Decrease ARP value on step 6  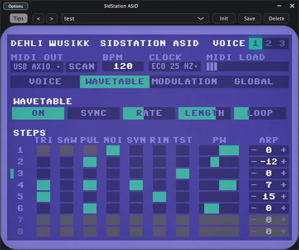(254, 208)
